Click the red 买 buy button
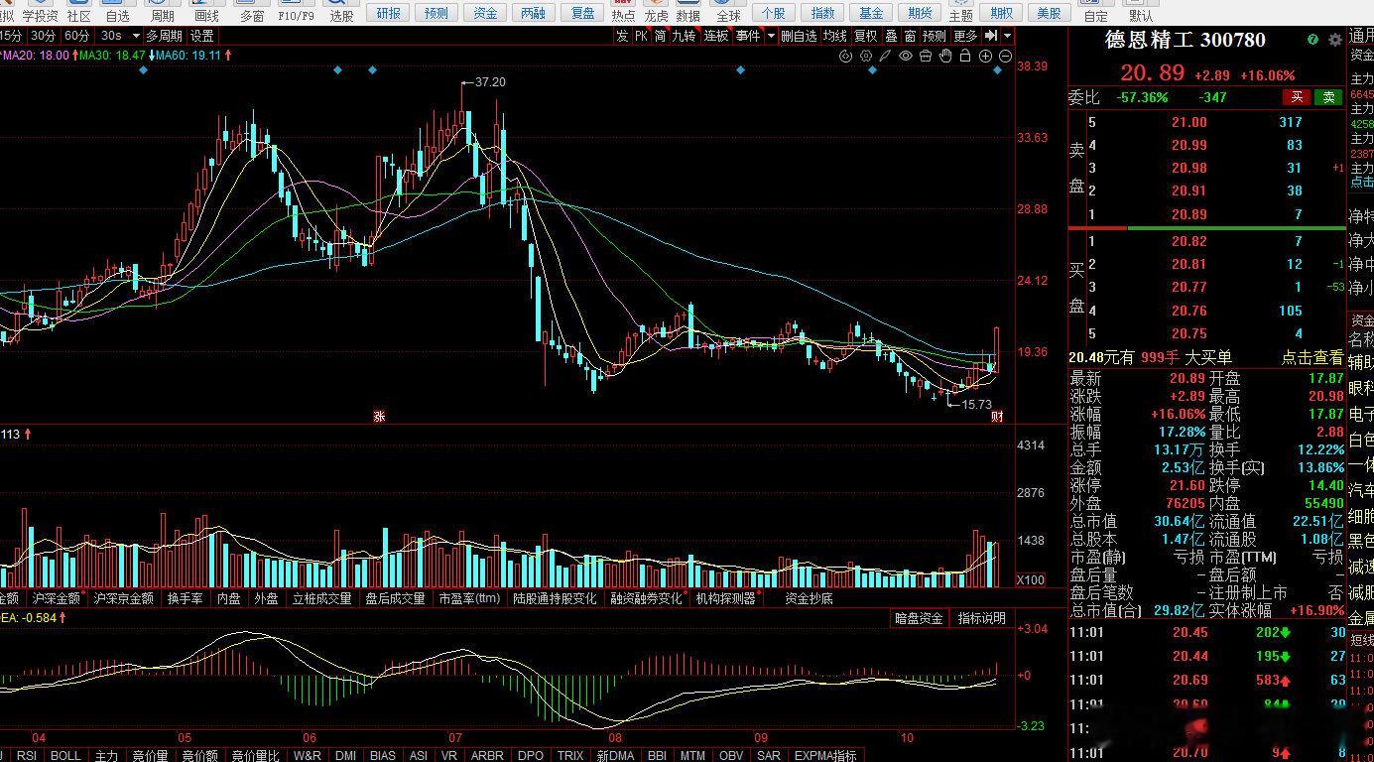Image resolution: width=1374 pixels, height=762 pixels. coord(1296,97)
